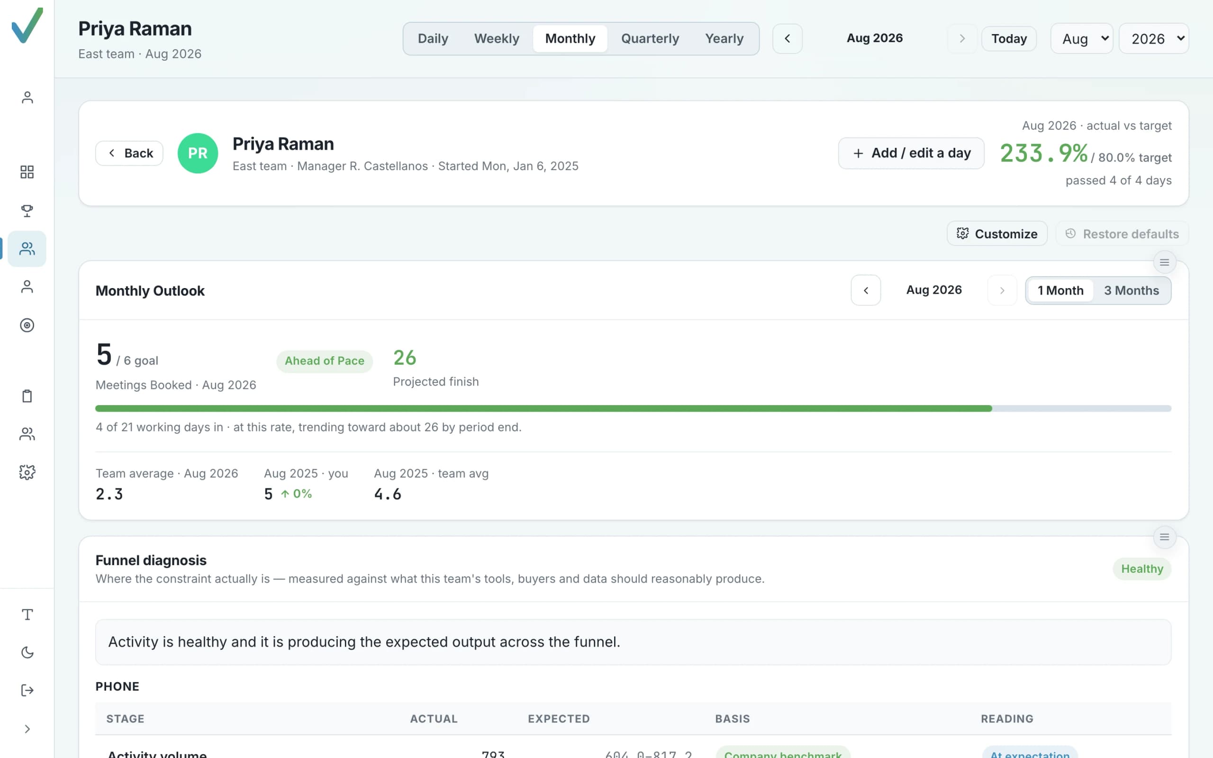This screenshot has height=758, width=1213.
Task: Open the settings gear icon in sidebar
Action: 27,472
